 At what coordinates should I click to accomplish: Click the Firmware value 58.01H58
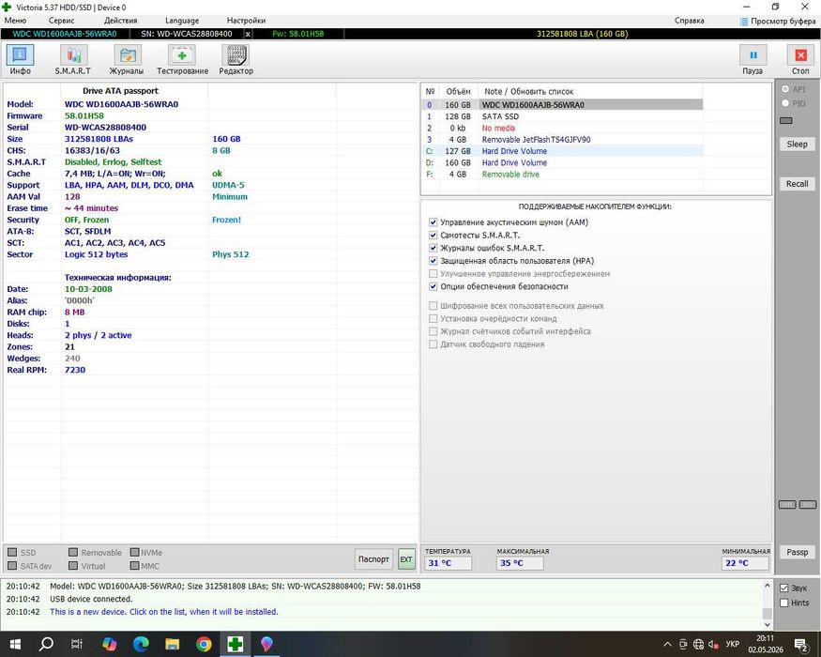point(84,115)
